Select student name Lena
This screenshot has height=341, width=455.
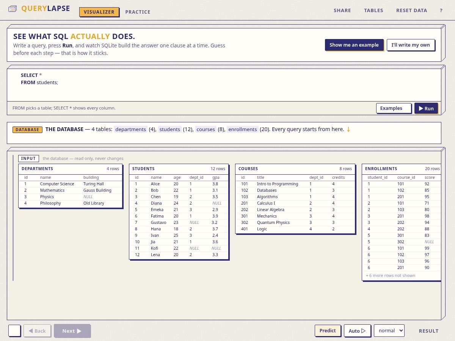(155, 255)
